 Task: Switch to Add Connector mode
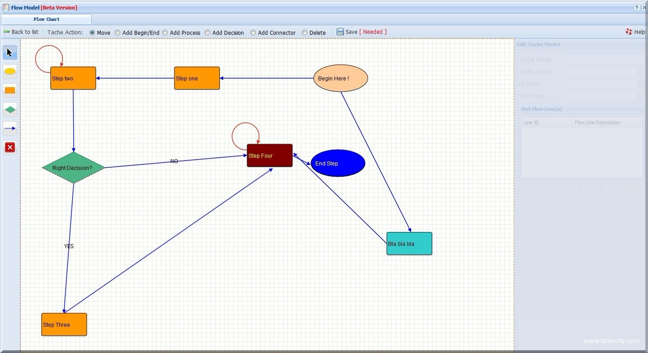[x=253, y=33]
